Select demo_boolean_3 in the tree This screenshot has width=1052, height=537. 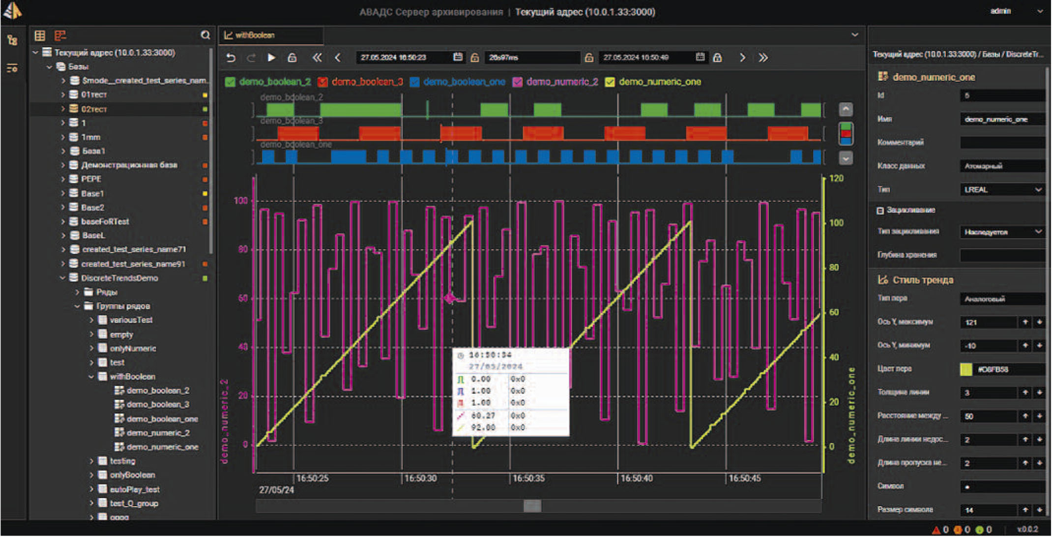[157, 405]
